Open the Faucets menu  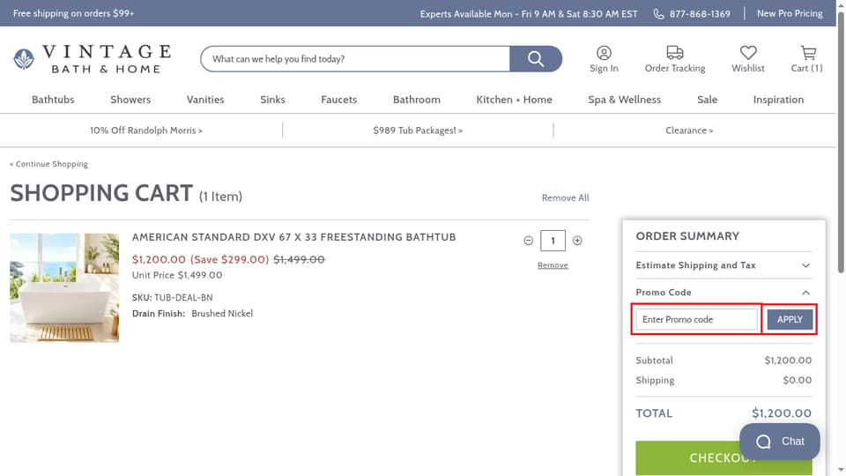click(x=338, y=100)
